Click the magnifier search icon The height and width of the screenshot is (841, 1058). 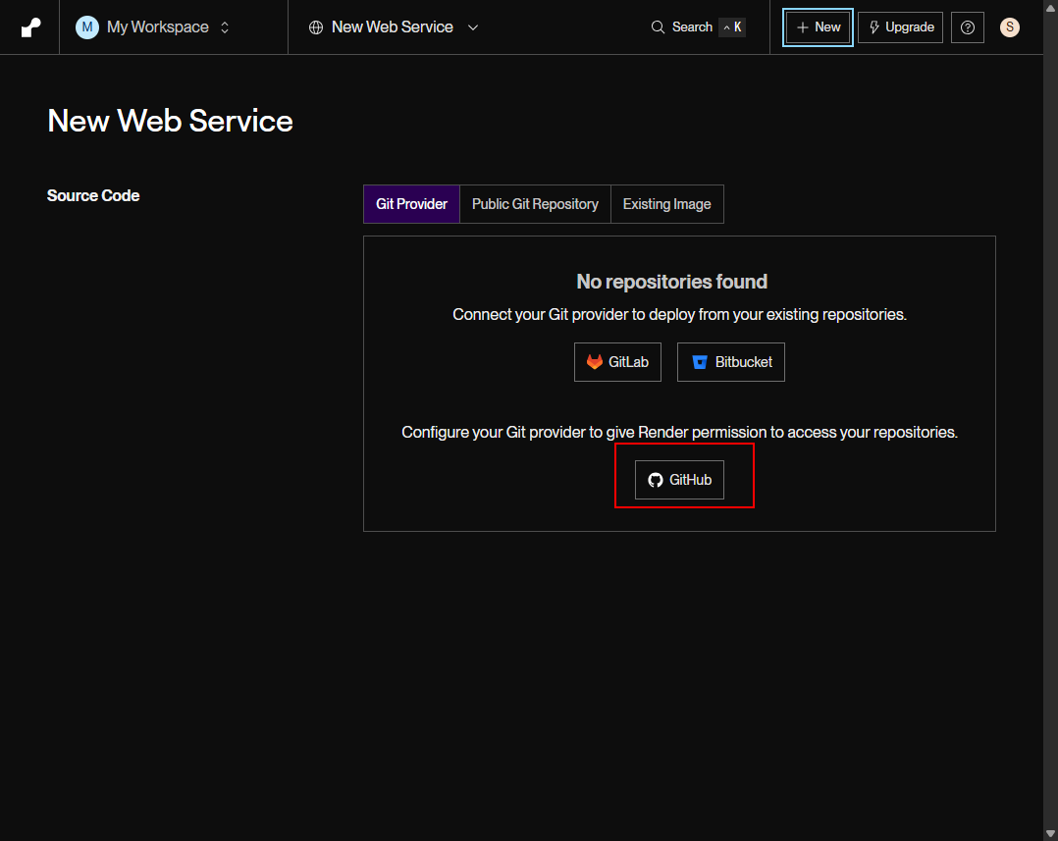pos(658,27)
